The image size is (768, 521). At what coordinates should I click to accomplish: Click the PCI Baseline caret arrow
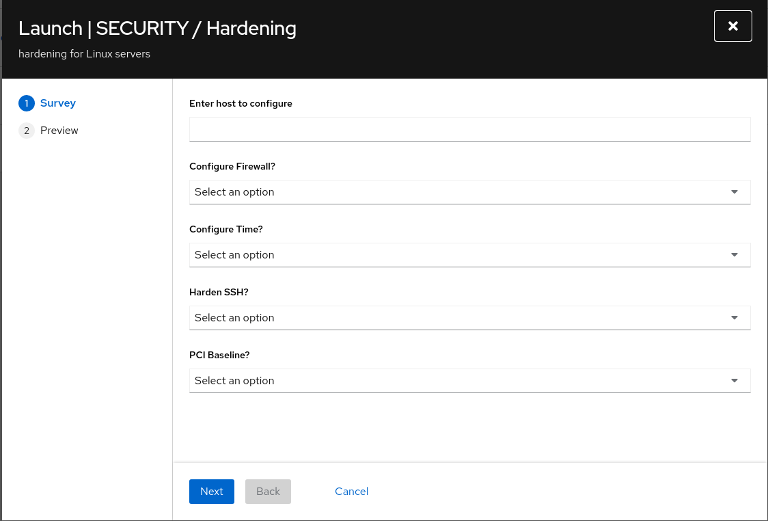click(735, 381)
